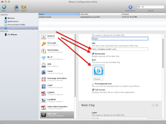
Task: Remove Web Clip with minus button
Action: 153,105
